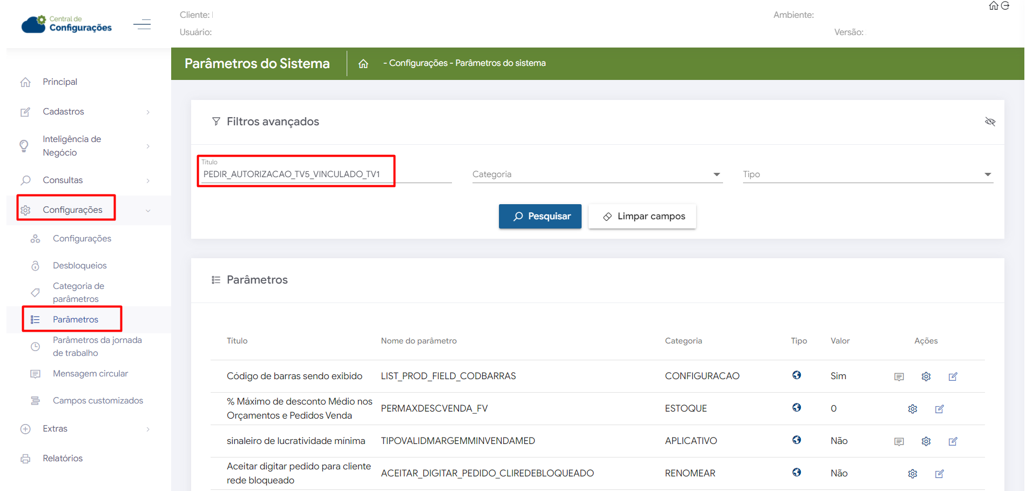Hide the advanced filters with eye icon
Image resolution: width=1026 pixels, height=491 pixels.
pyautogui.click(x=990, y=122)
